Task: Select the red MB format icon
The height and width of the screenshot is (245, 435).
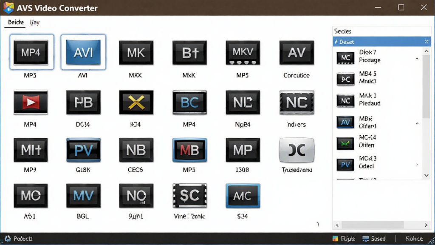Action: tap(189, 150)
